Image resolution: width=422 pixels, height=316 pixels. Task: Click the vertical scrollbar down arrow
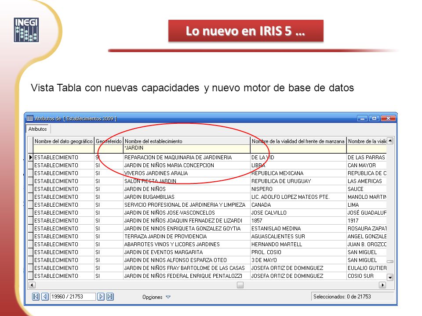tap(390, 277)
